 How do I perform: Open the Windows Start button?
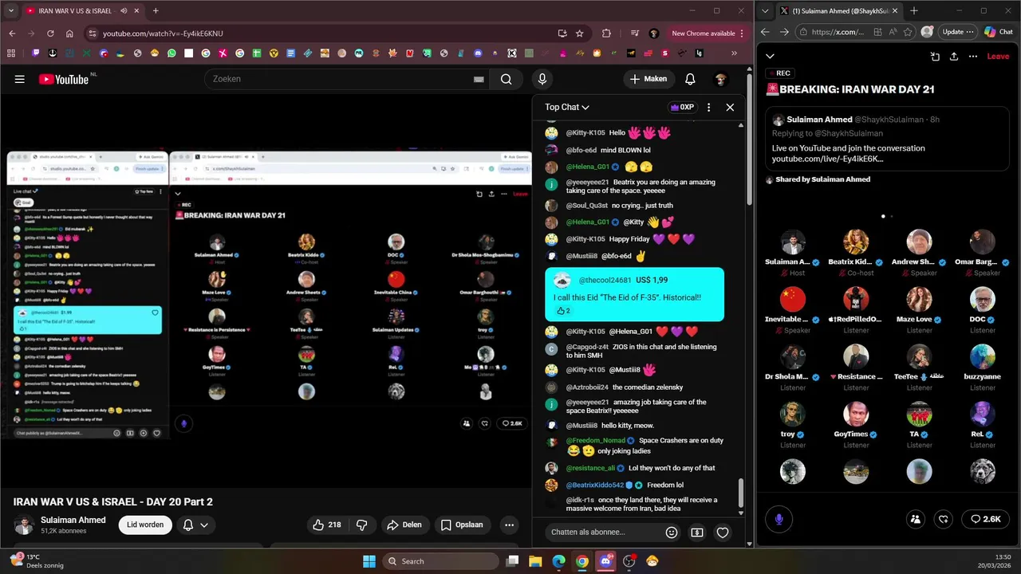click(x=369, y=561)
